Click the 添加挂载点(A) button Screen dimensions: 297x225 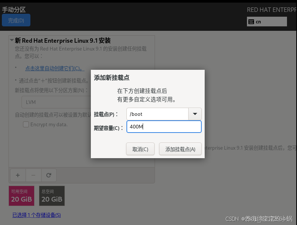[x=180, y=149]
